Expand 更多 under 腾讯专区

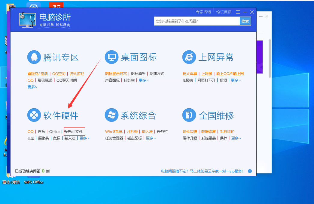point(32,87)
